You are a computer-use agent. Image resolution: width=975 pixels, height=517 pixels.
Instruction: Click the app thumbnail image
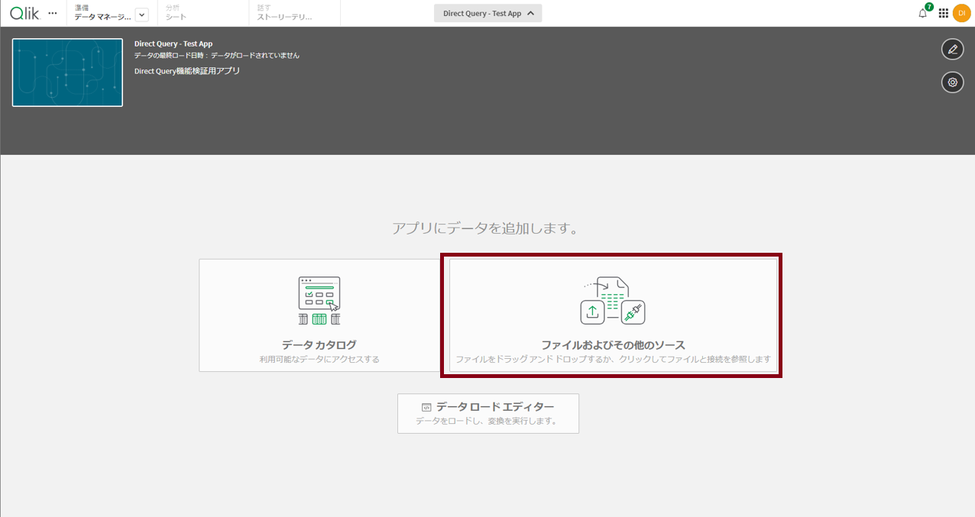click(67, 72)
